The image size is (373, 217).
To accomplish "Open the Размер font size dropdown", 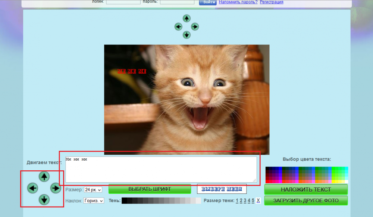I will (93, 190).
